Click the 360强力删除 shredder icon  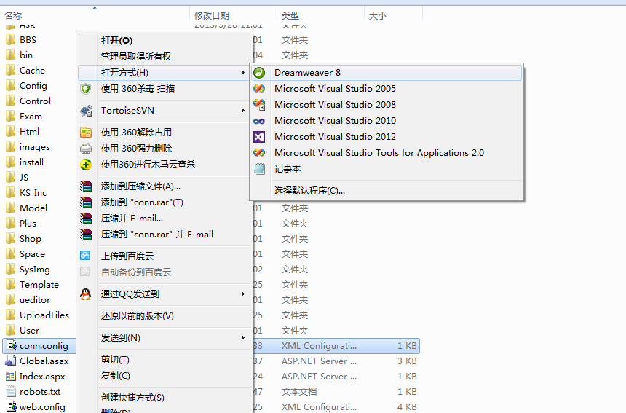click(x=85, y=148)
